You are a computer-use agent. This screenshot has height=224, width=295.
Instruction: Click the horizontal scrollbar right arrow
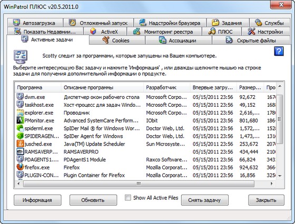[x=271, y=184]
